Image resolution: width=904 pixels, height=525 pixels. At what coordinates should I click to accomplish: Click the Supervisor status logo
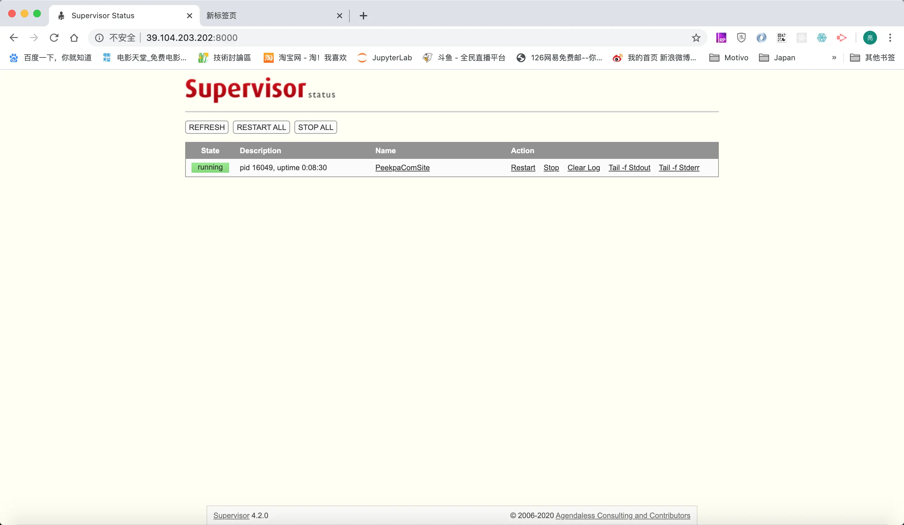coord(261,90)
